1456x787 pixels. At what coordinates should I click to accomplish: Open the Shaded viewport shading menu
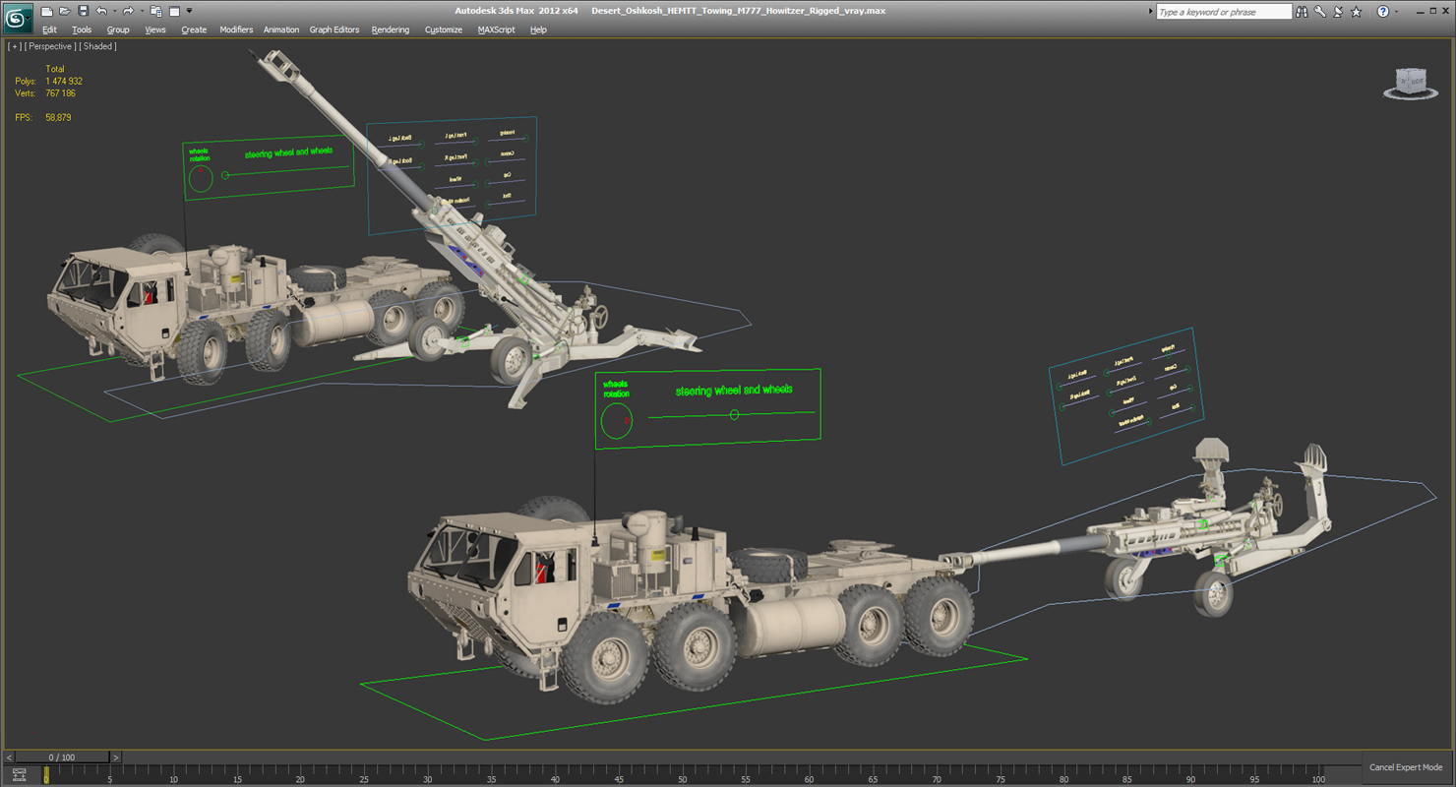pyautogui.click(x=98, y=46)
